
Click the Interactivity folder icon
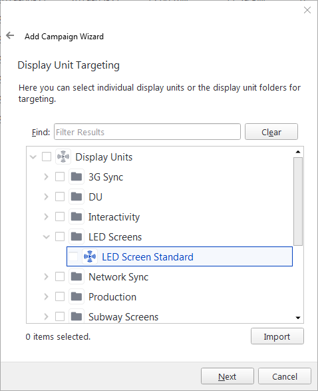(77, 216)
